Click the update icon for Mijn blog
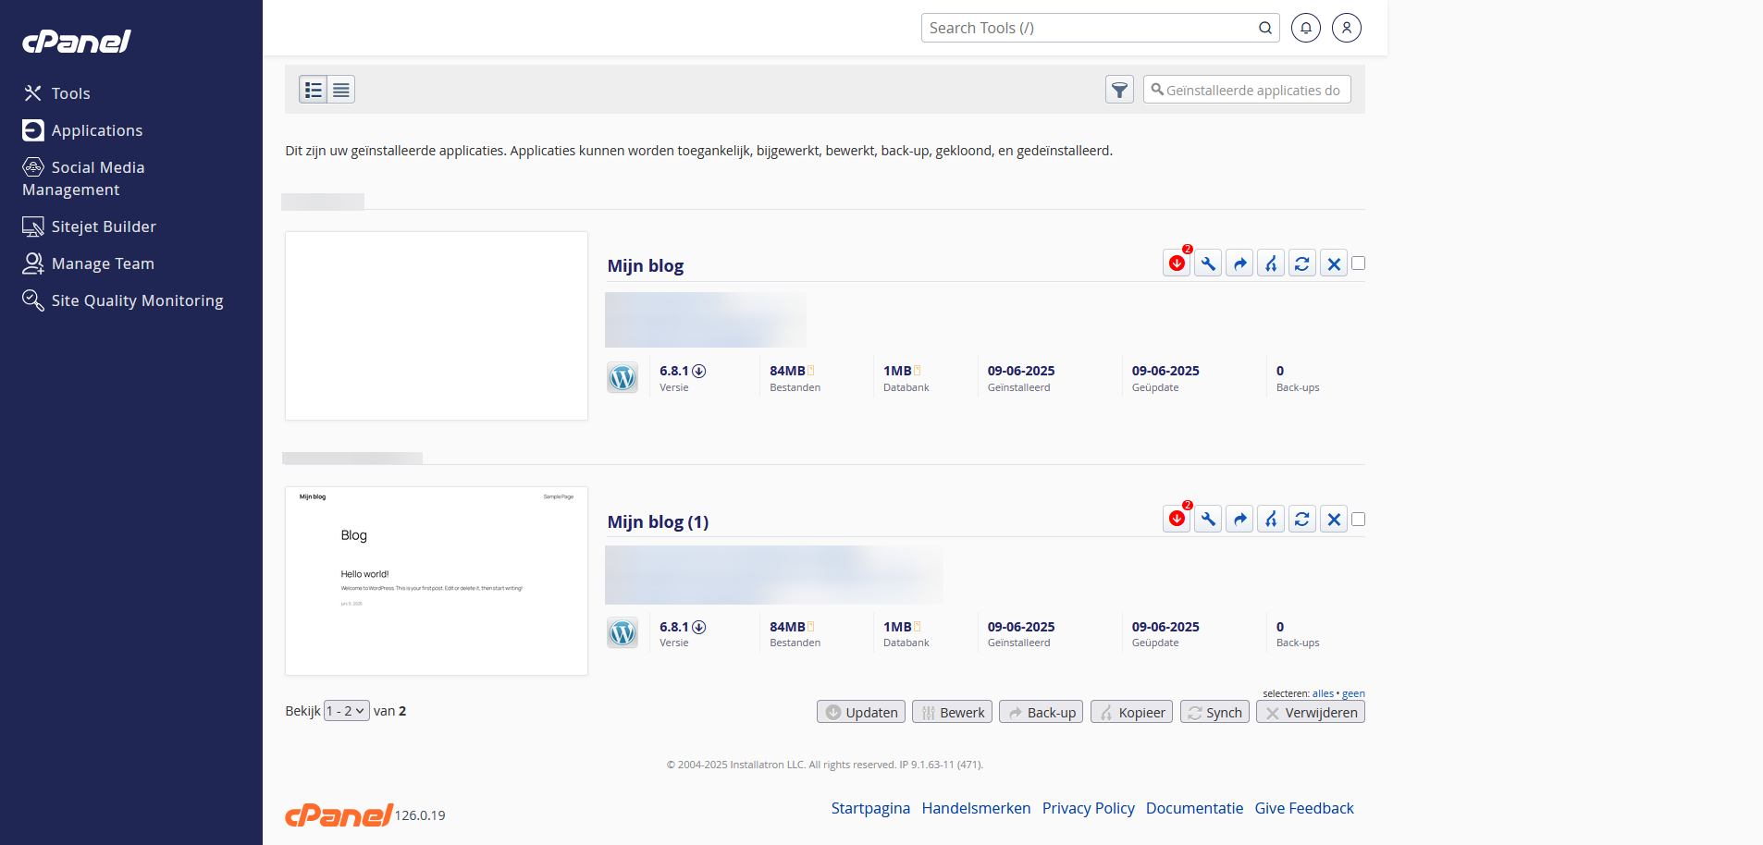The image size is (1763, 845). 1177,264
